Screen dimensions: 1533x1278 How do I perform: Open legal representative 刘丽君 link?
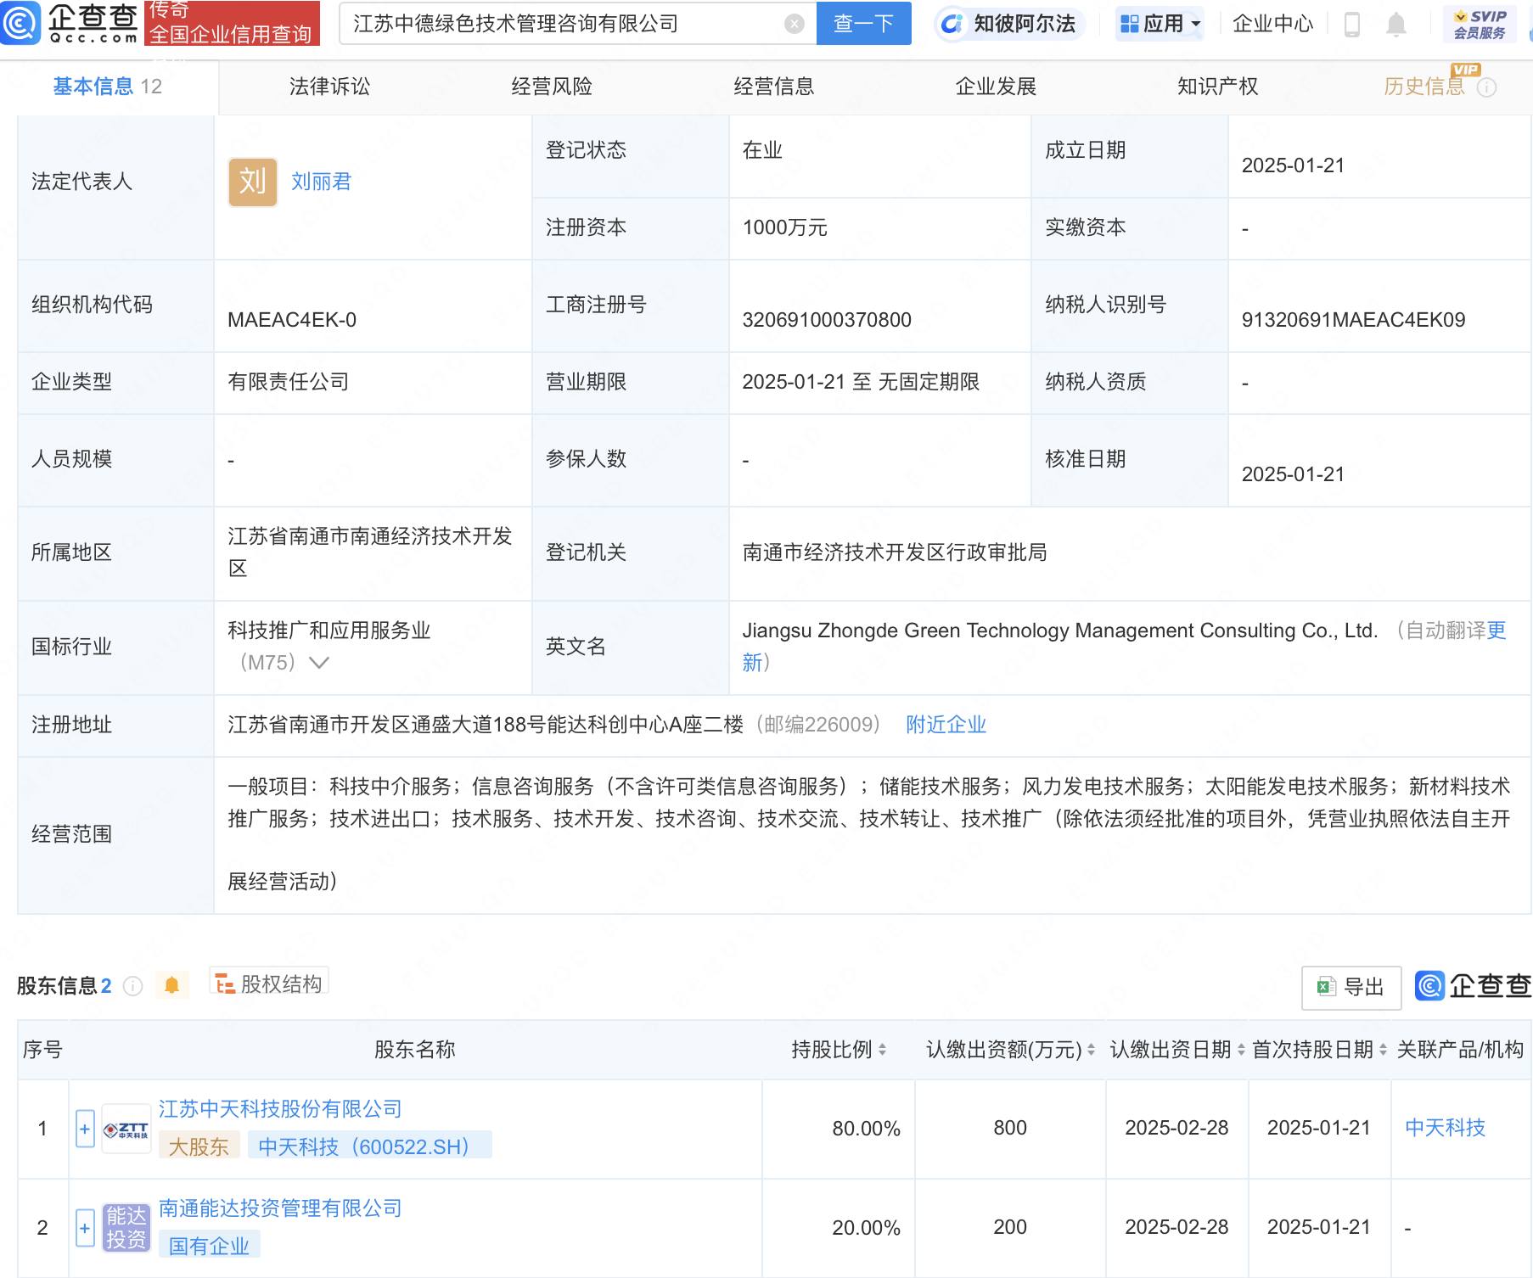[x=321, y=182]
